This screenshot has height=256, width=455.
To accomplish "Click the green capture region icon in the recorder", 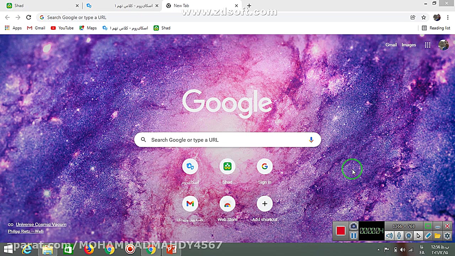I will 428,226.
